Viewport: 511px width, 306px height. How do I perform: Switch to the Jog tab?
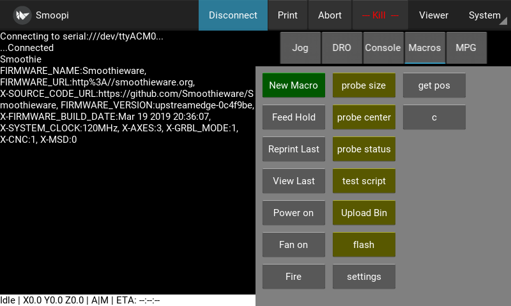tap(300, 48)
